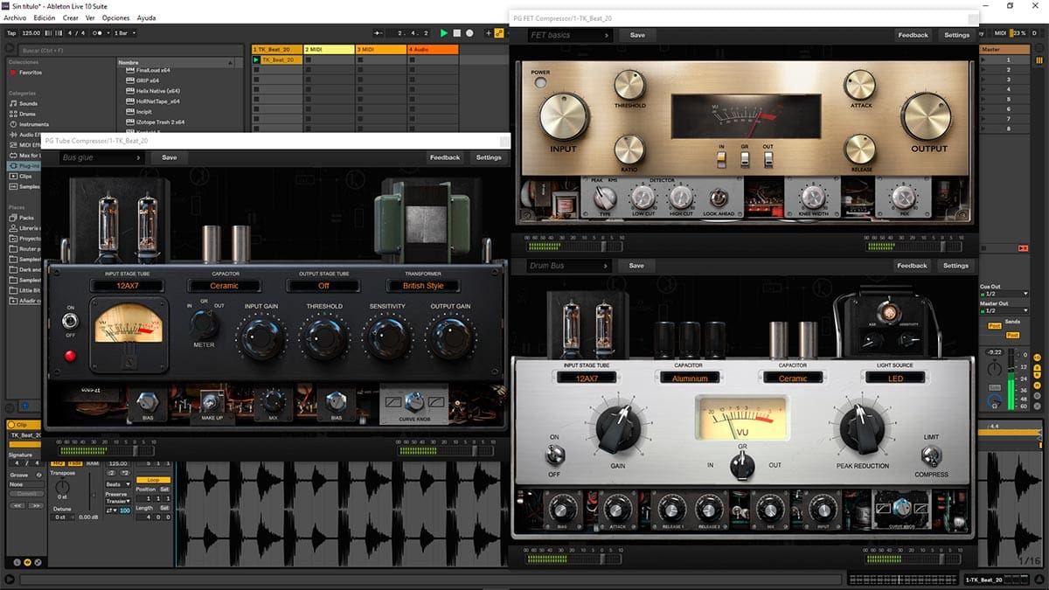Select the 4 Audio track header
Screen dimensions: 1049x590
pyautogui.click(x=432, y=50)
